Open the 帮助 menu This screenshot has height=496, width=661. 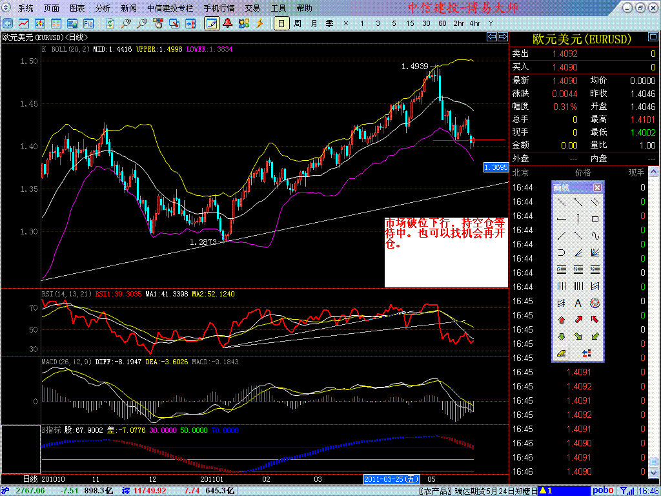pos(305,8)
